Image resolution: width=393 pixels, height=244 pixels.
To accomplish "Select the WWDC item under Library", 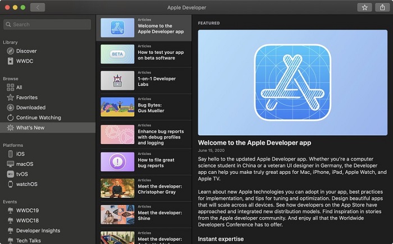I will tap(25, 61).
